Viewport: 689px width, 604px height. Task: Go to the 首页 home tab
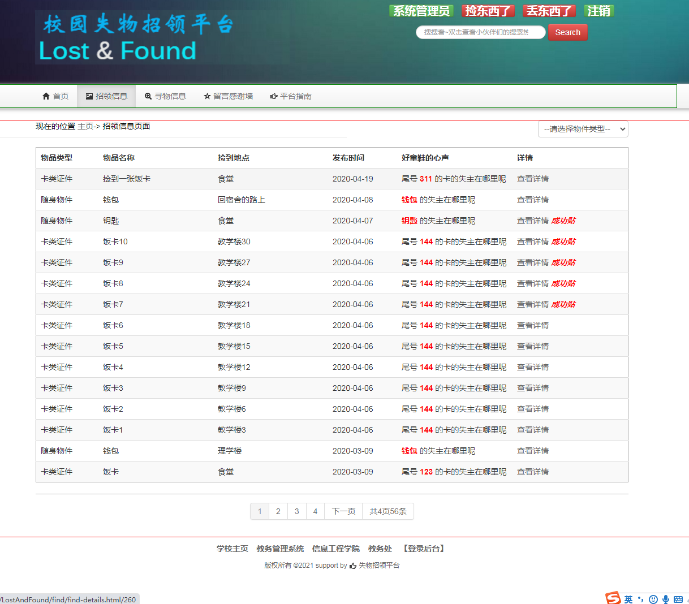pos(55,96)
